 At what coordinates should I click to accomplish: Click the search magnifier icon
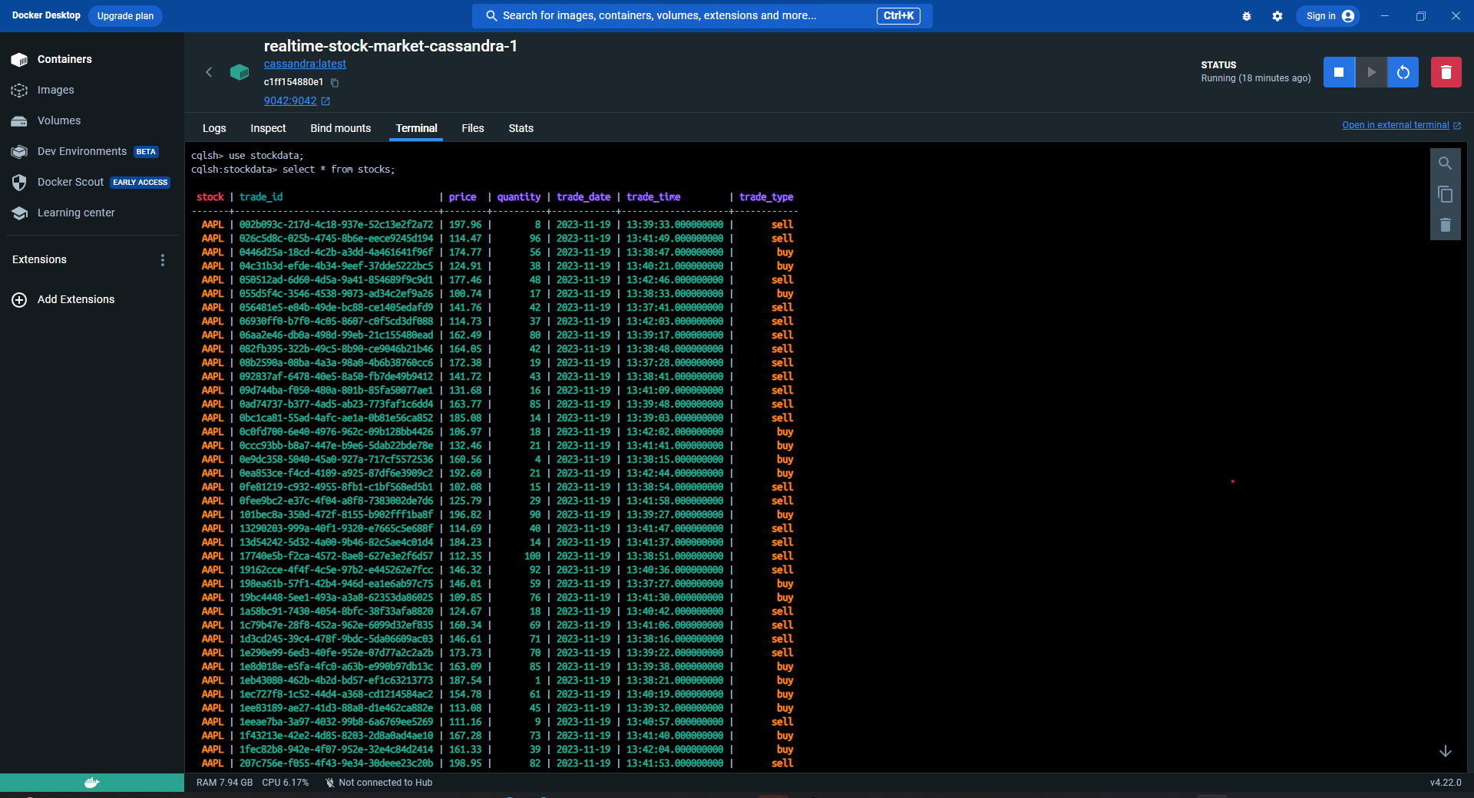click(x=491, y=15)
